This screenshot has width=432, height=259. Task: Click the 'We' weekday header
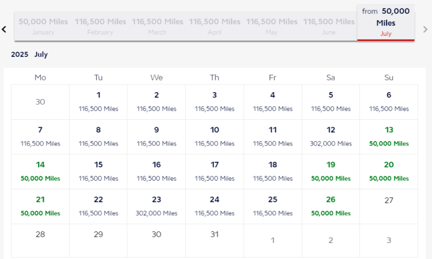(x=157, y=78)
